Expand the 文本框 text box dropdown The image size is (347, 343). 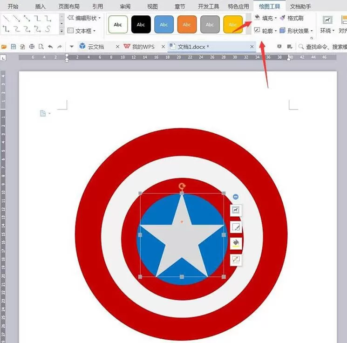94,31
